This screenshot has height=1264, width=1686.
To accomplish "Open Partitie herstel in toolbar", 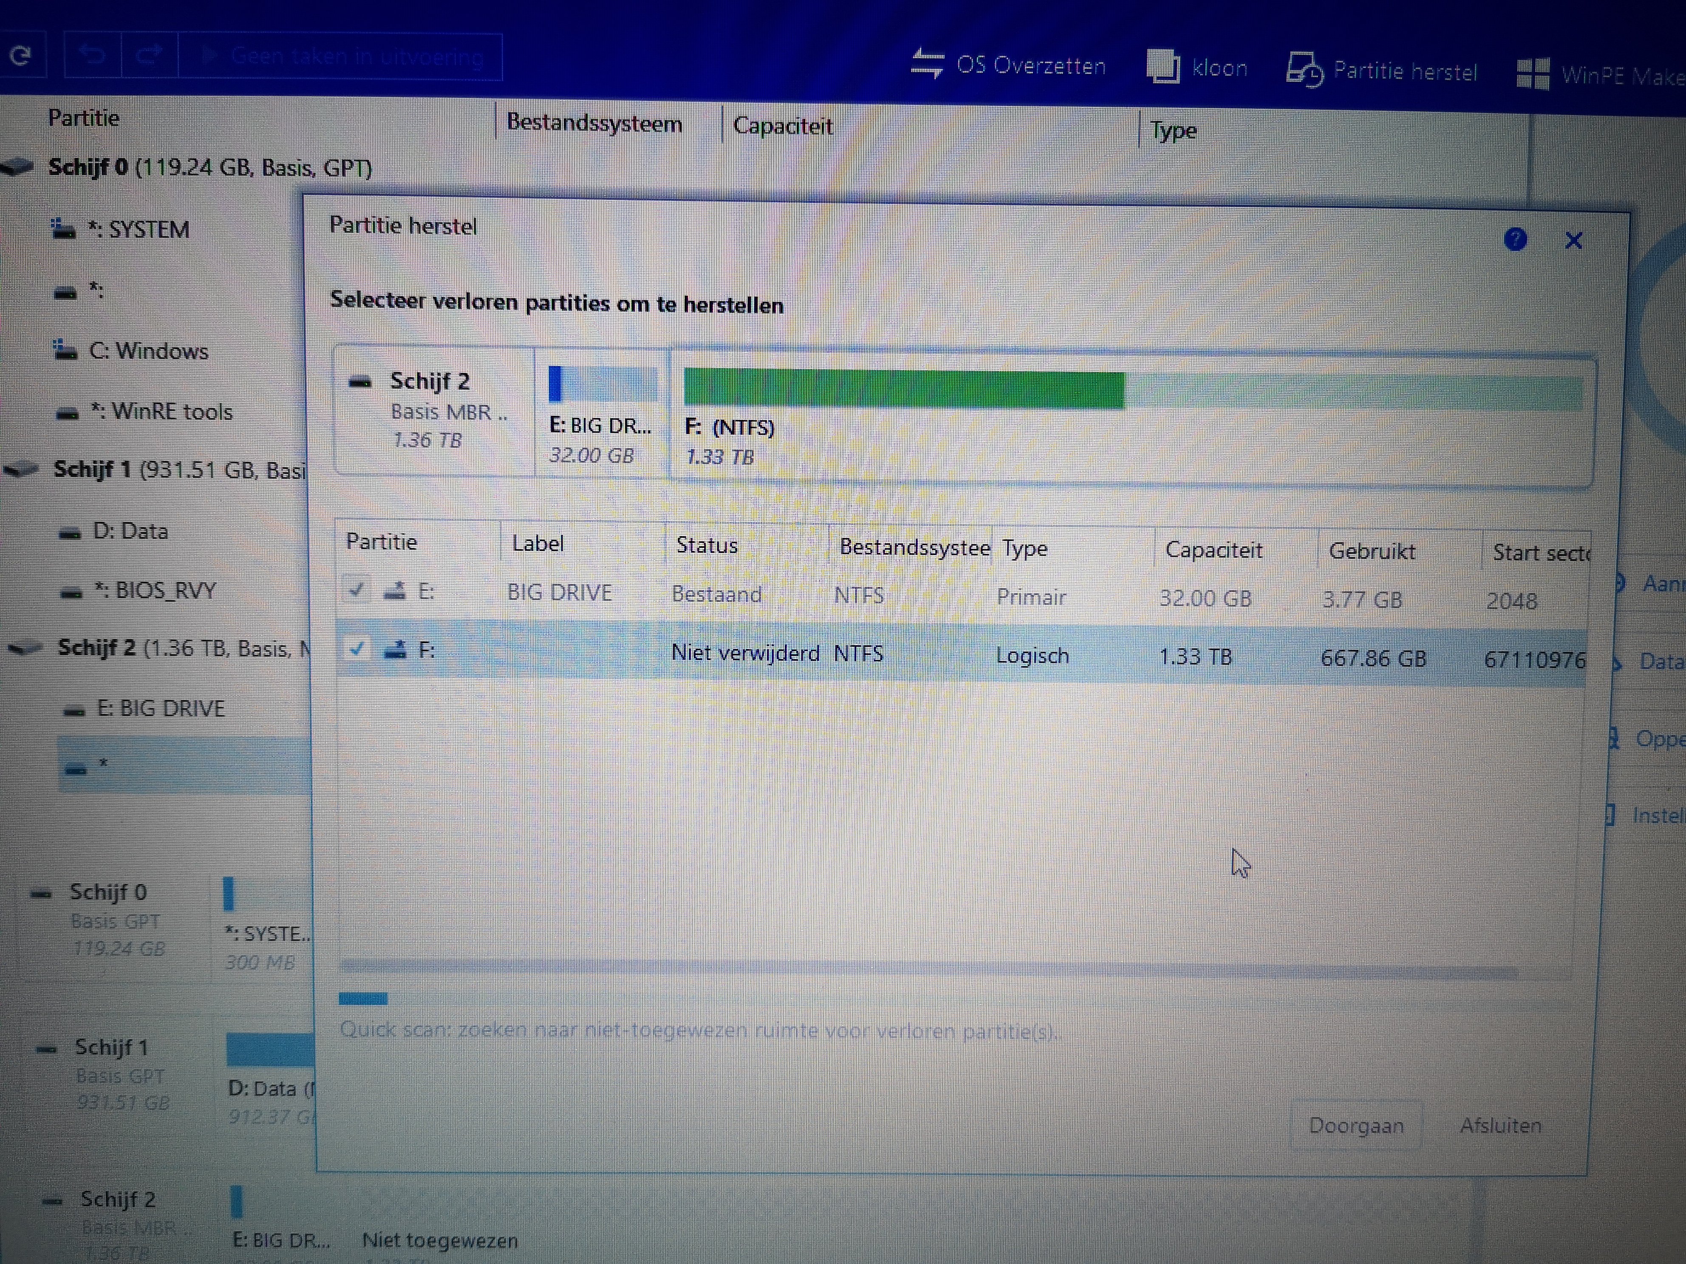I will click(1381, 71).
